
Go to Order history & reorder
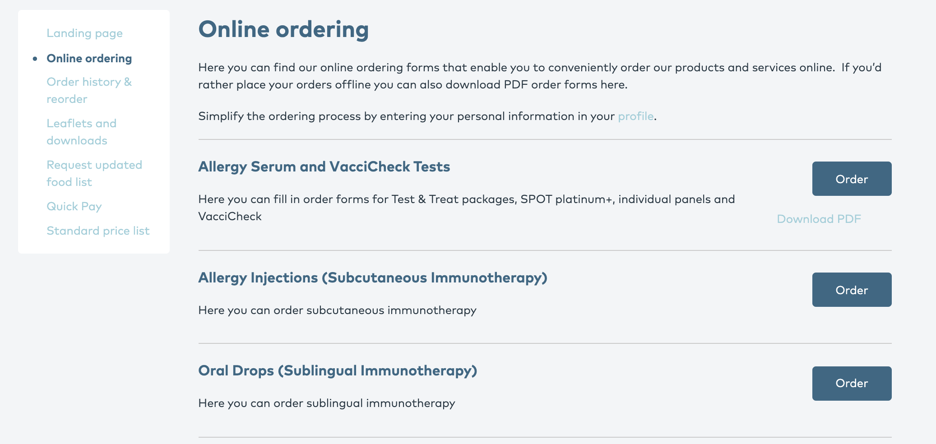click(x=89, y=90)
